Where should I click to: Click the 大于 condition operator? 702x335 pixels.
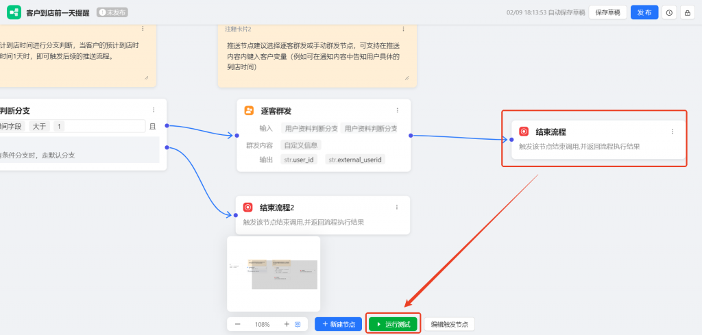click(39, 126)
